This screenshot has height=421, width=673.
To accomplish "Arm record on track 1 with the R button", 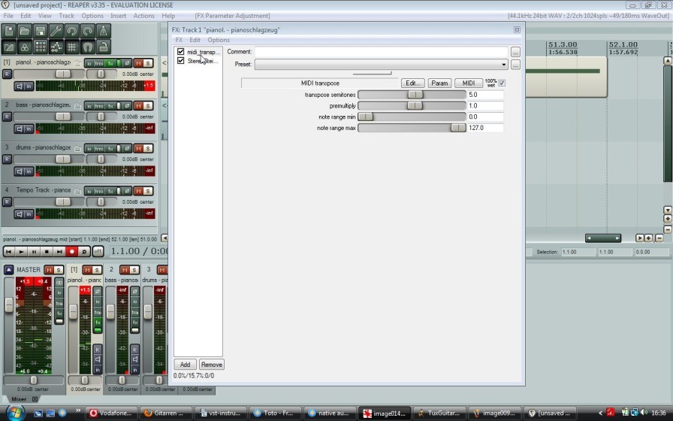I will coord(7,74).
